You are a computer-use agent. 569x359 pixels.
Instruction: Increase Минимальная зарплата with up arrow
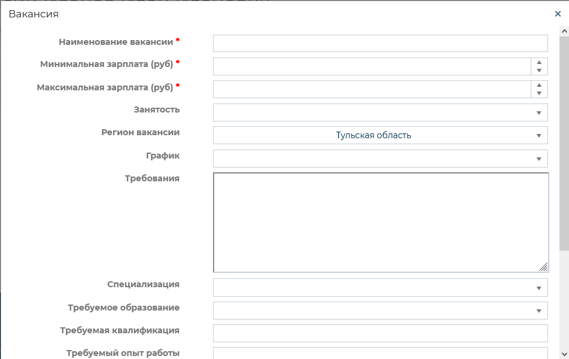click(539, 62)
